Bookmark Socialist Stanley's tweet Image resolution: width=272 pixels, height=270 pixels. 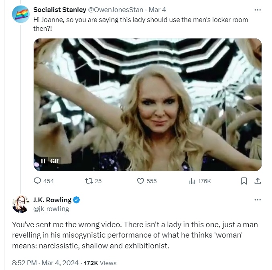(x=244, y=181)
